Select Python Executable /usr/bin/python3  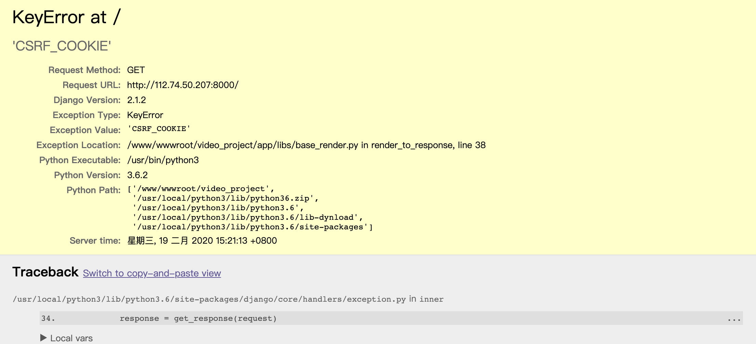click(x=163, y=160)
